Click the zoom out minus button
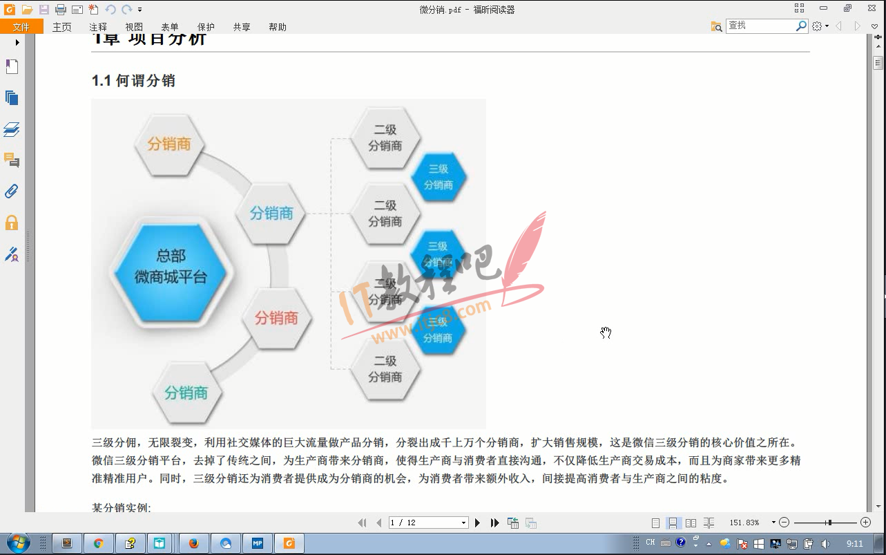This screenshot has height=555, width=886. [784, 523]
